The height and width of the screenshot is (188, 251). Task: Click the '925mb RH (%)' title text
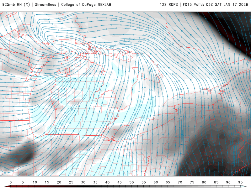[16, 4]
